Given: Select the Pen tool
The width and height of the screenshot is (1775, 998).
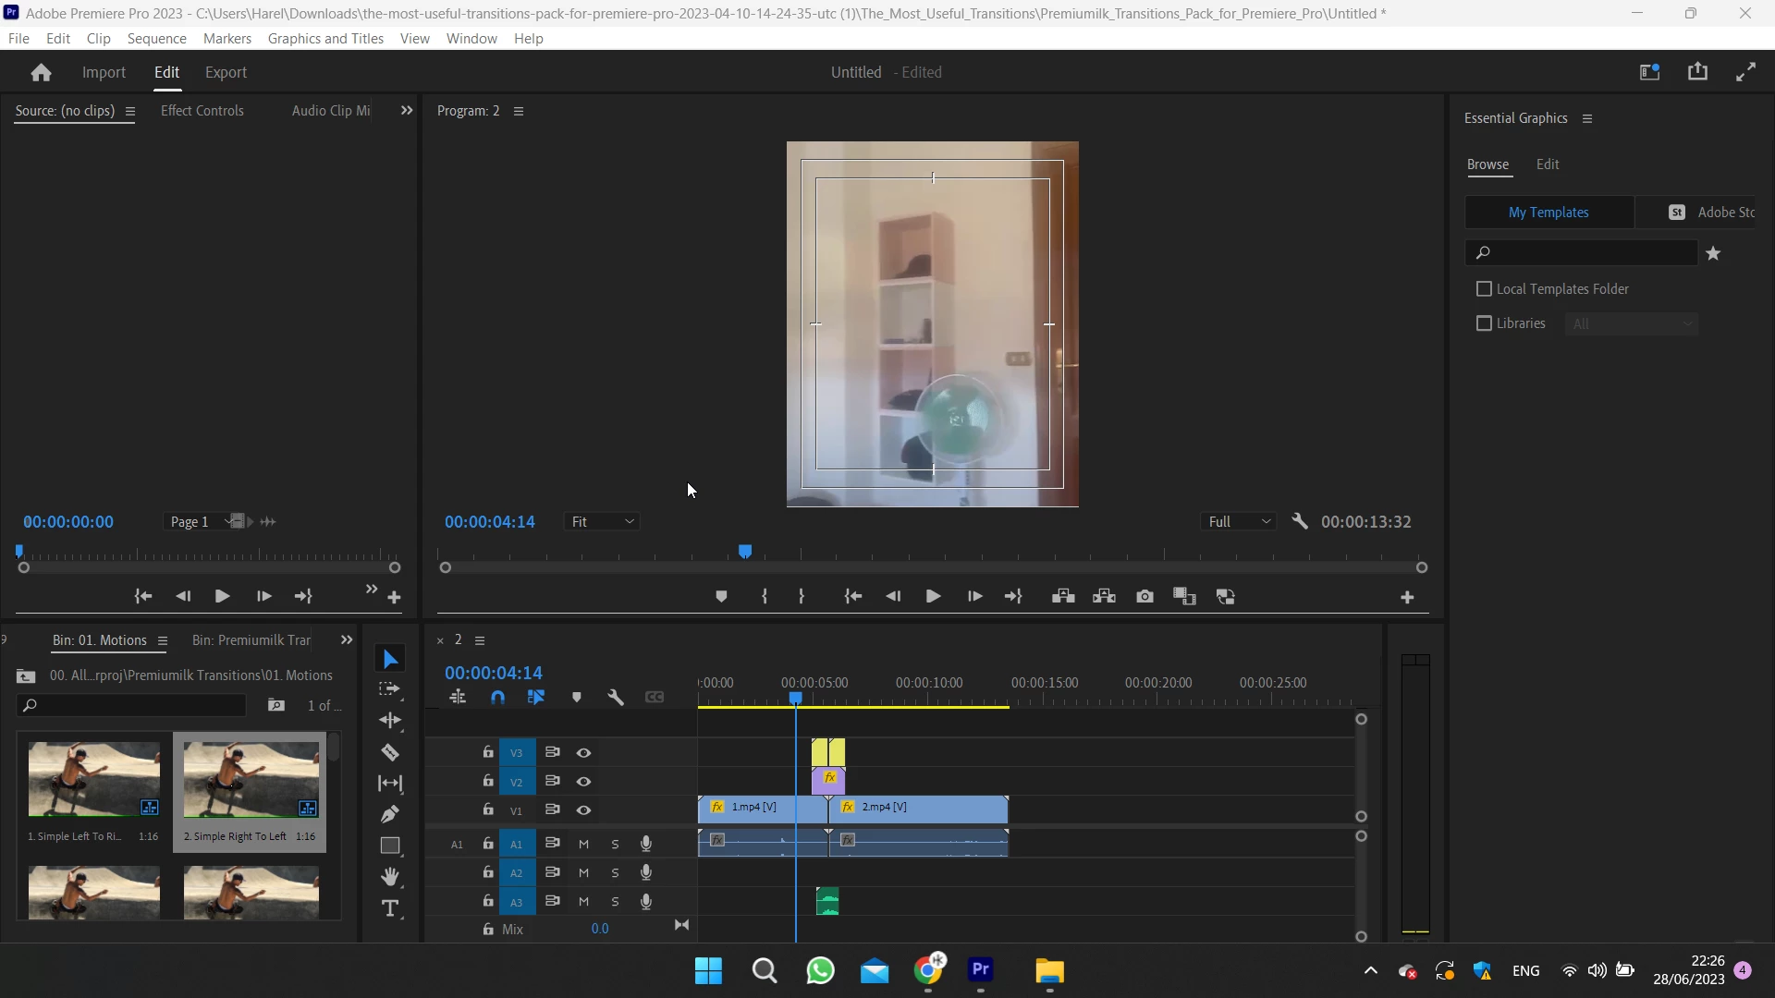Looking at the screenshot, I should pyautogui.click(x=390, y=814).
